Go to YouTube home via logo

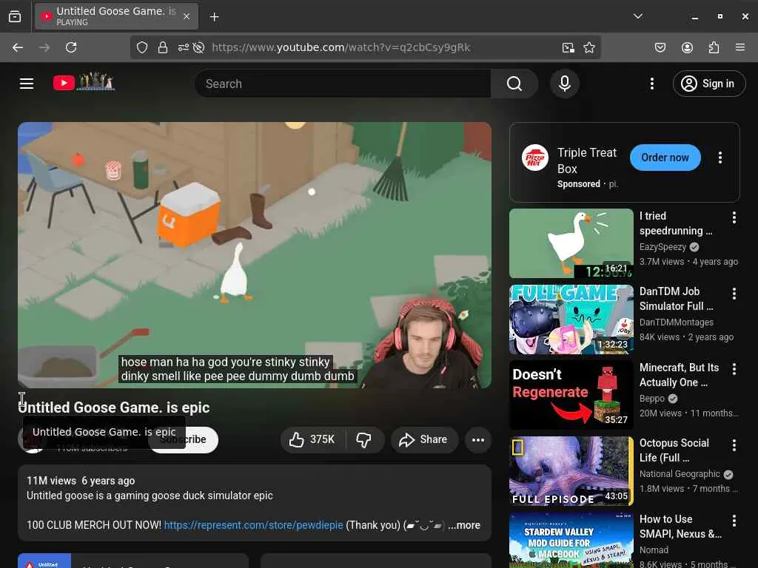84,82
